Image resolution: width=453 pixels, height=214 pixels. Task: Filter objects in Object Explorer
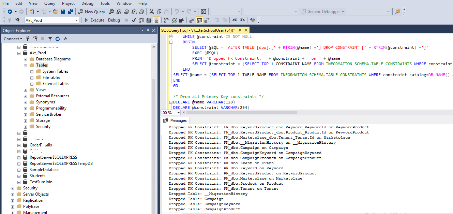[x=50, y=39]
